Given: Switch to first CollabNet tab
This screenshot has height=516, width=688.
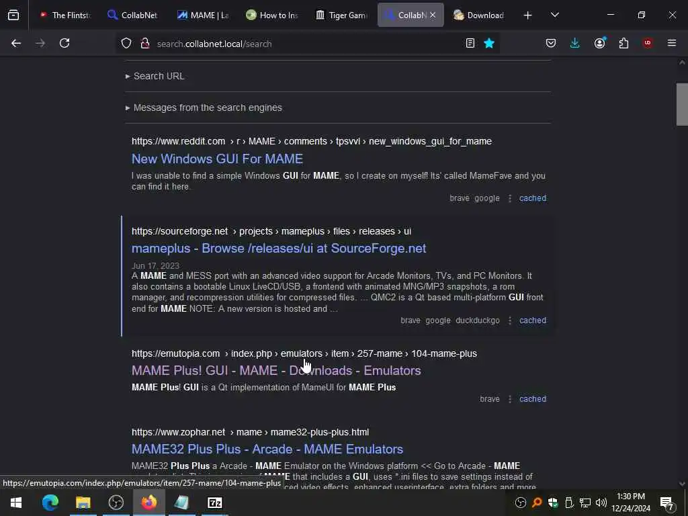Looking at the screenshot, I should [x=132, y=15].
